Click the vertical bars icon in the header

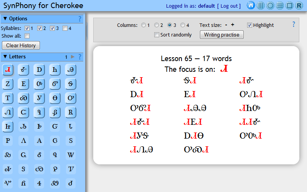coord(261,5)
